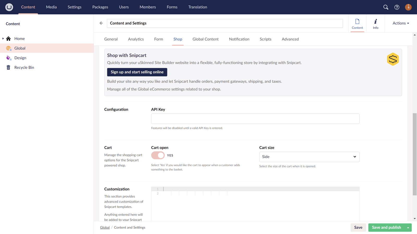417x234 pixels.
Task: Toggle the Cart open switch
Action: tap(158, 155)
